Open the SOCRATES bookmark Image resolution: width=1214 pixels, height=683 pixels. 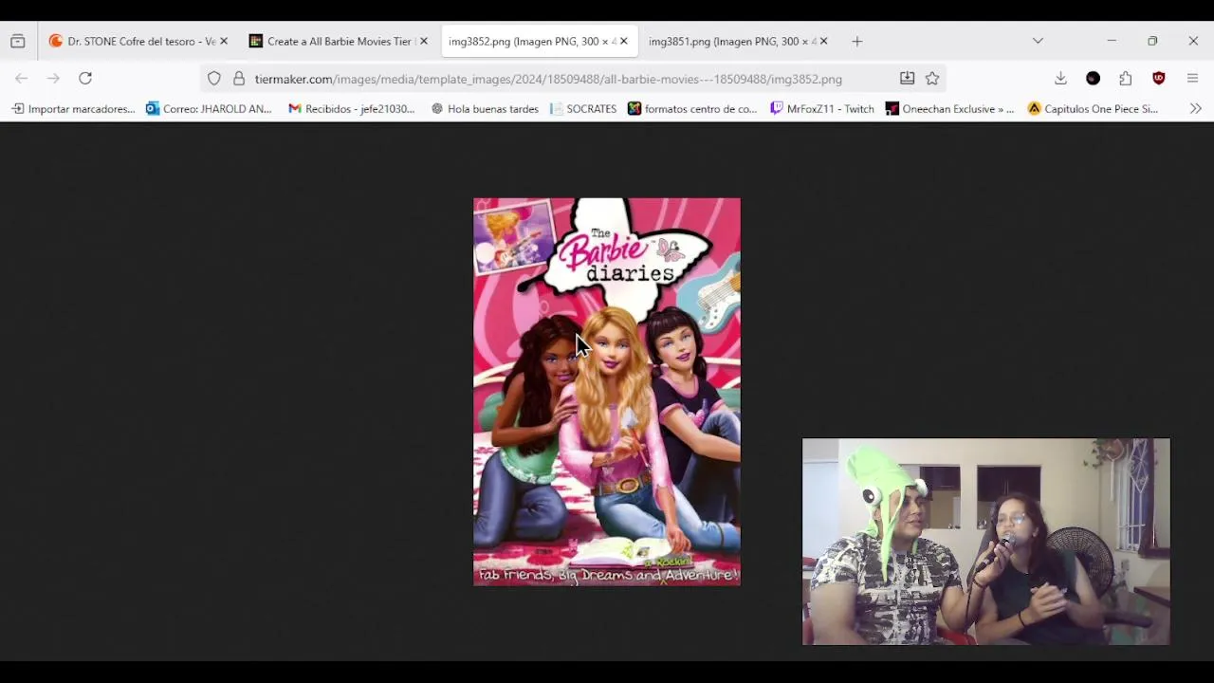click(583, 109)
